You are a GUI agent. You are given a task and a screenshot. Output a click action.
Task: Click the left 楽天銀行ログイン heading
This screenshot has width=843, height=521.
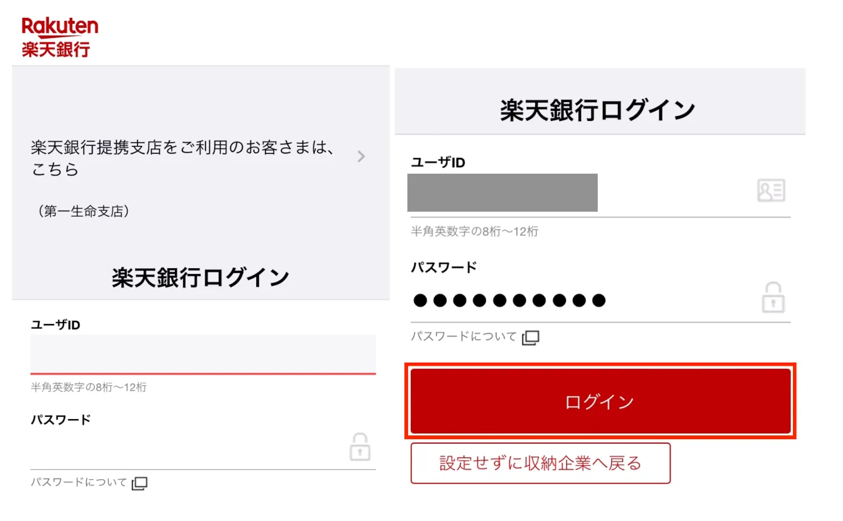pyautogui.click(x=201, y=278)
